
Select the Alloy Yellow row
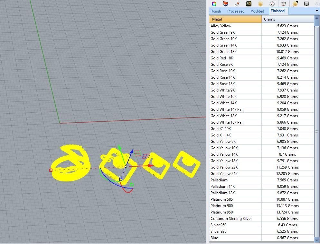tap(261, 26)
